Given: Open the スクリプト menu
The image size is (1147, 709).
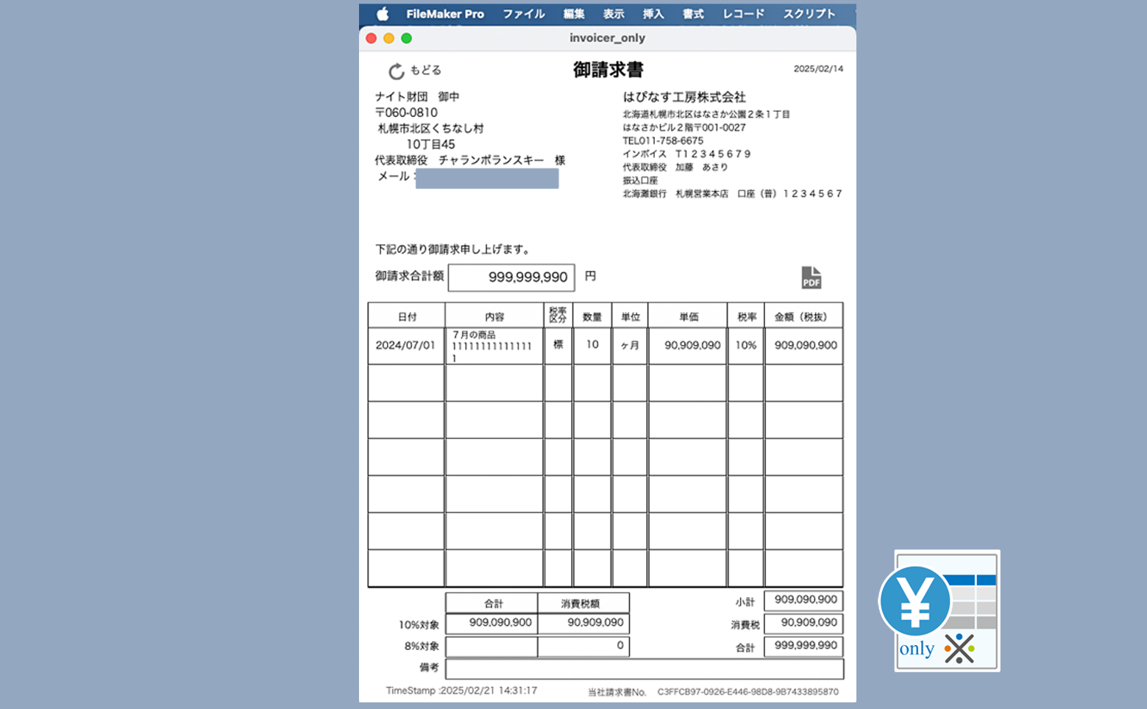Looking at the screenshot, I should click(x=809, y=14).
